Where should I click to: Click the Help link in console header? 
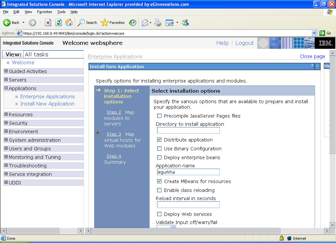222,43
